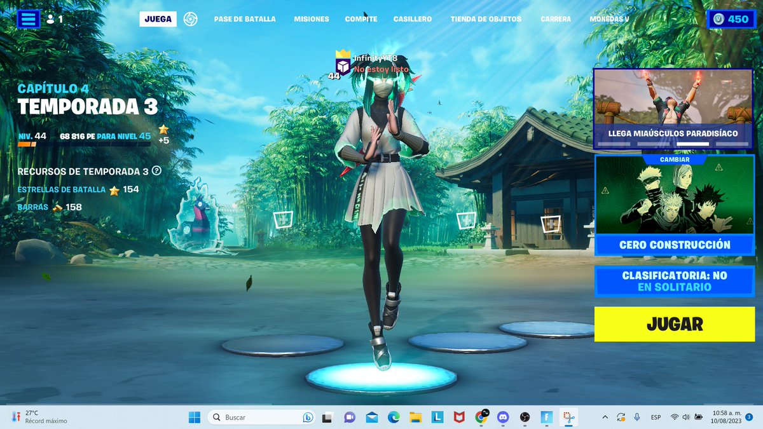Click the InfinityYT8 player name
This screenshot has width=763, height=429.
[x=375, y=58]
